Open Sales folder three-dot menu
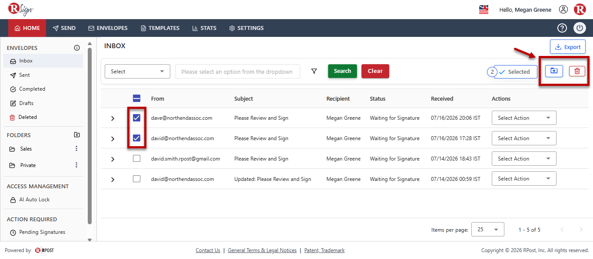Screen dimensions: 593x259 (76, 149)
